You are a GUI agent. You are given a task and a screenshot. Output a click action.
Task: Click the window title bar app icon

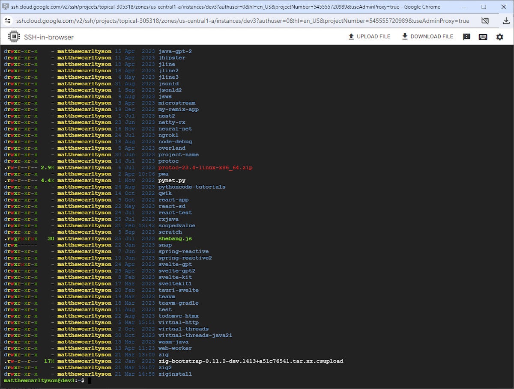(6, 7)
